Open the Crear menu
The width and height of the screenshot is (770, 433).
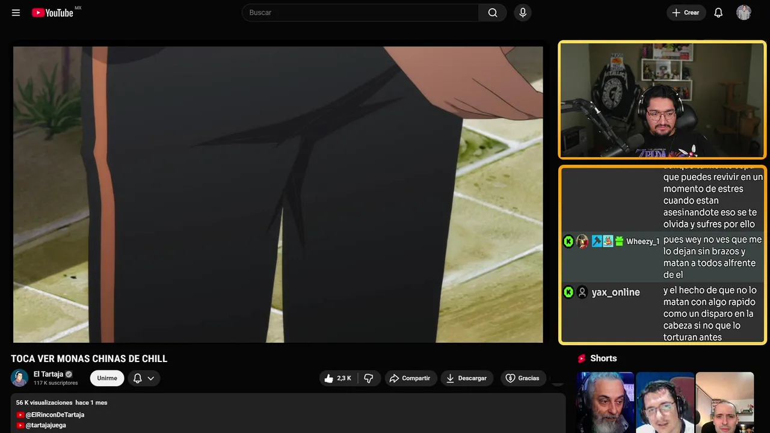(x=686, y=13)
